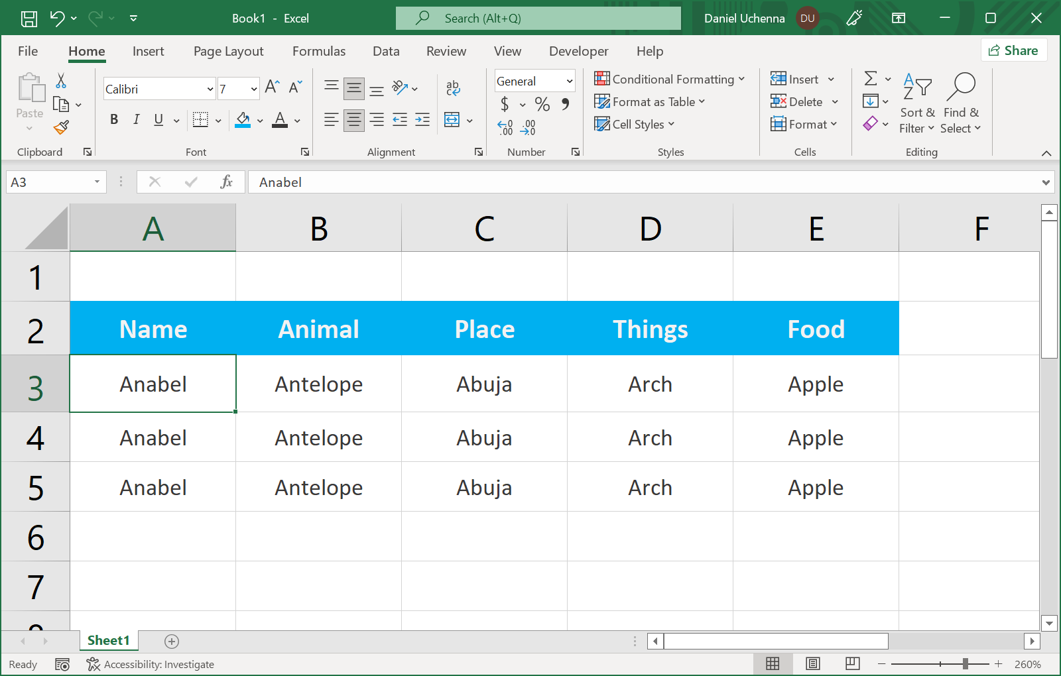Switch to the Page Layout ribbon tab
Image resolution: width=1061 pixels, height=676 pixels.
[x=228, y=51]
